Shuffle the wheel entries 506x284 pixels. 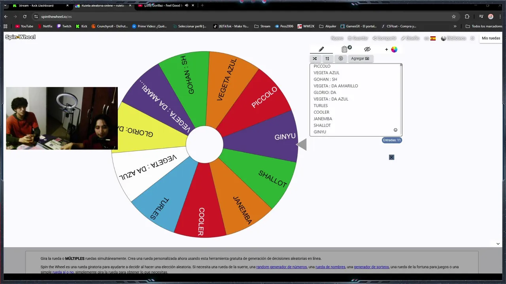point(315,58)
